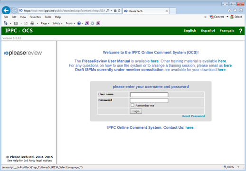Click the greyed Forward navigation arrow

[14, 10]
